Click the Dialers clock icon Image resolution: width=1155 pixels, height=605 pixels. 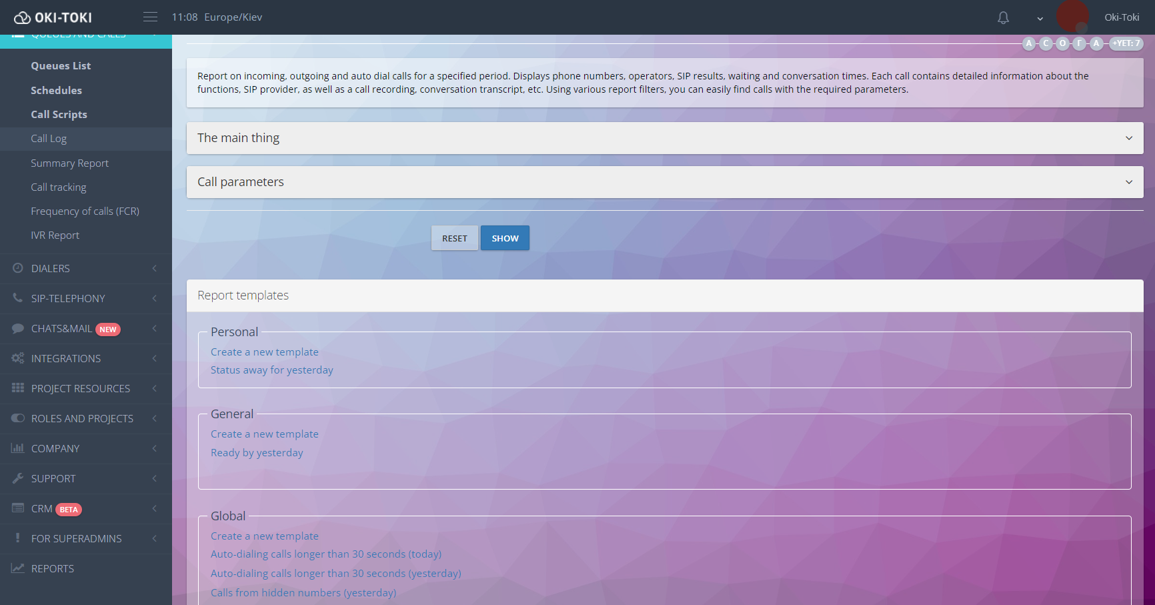coord(18,268)
